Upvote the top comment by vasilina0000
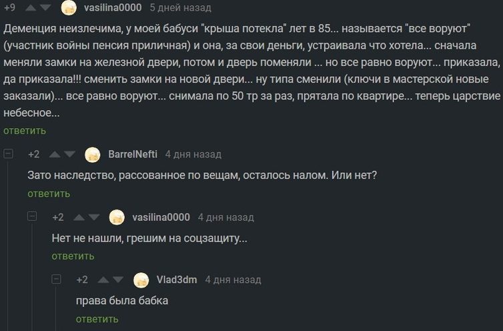This screenshot has height=331, width=503. coord(31,8)
